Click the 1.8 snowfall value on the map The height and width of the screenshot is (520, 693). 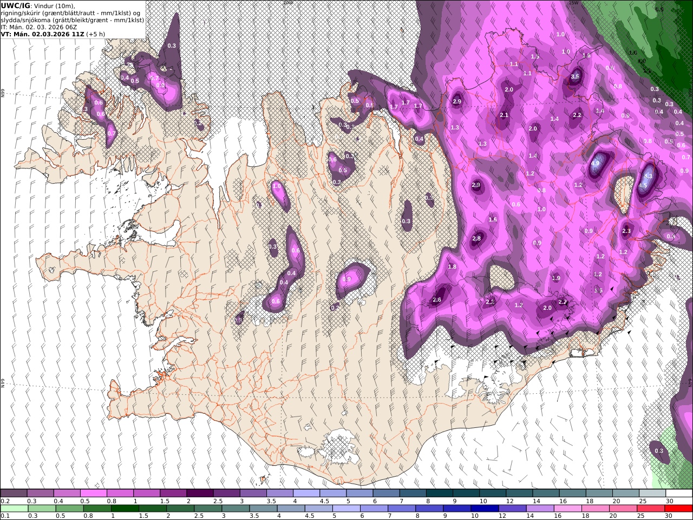453,266
